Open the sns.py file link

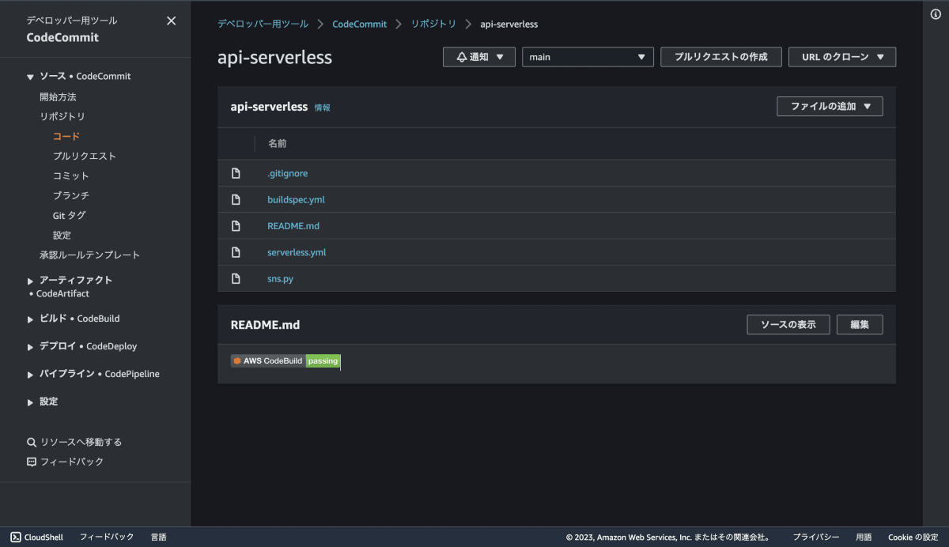(280, 278)
